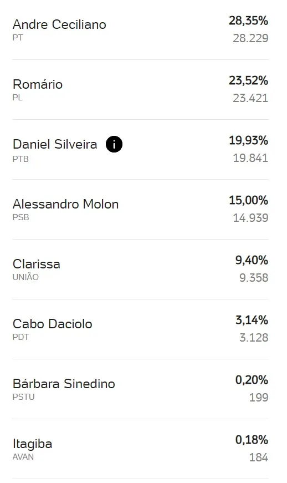Click the info icon beside Daniel Silveira
This screenshot has width=287, height=483.
[114, 144]
